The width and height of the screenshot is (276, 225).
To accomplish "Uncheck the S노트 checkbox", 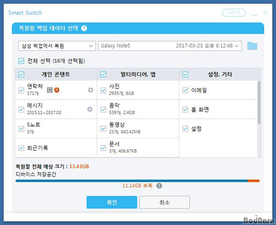I will point(21,129).
